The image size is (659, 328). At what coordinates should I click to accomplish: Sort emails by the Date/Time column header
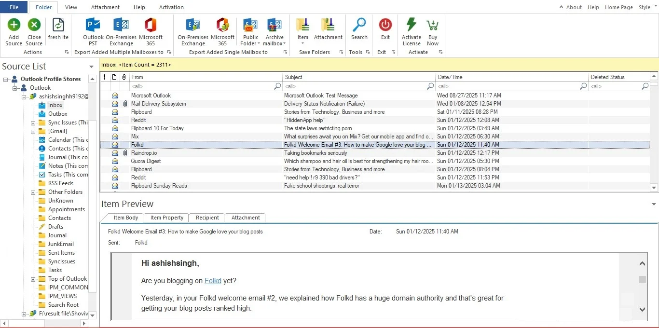[x=512, y=77]
